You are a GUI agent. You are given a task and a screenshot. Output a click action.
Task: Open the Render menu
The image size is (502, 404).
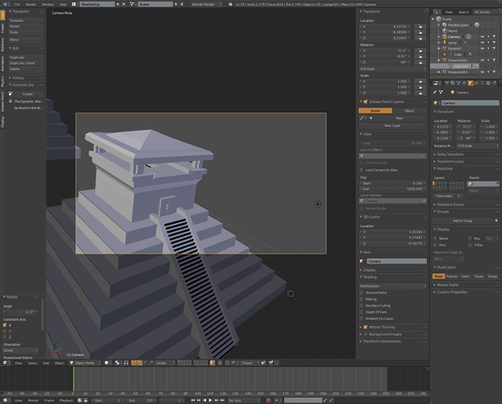(x=31, y=4)
